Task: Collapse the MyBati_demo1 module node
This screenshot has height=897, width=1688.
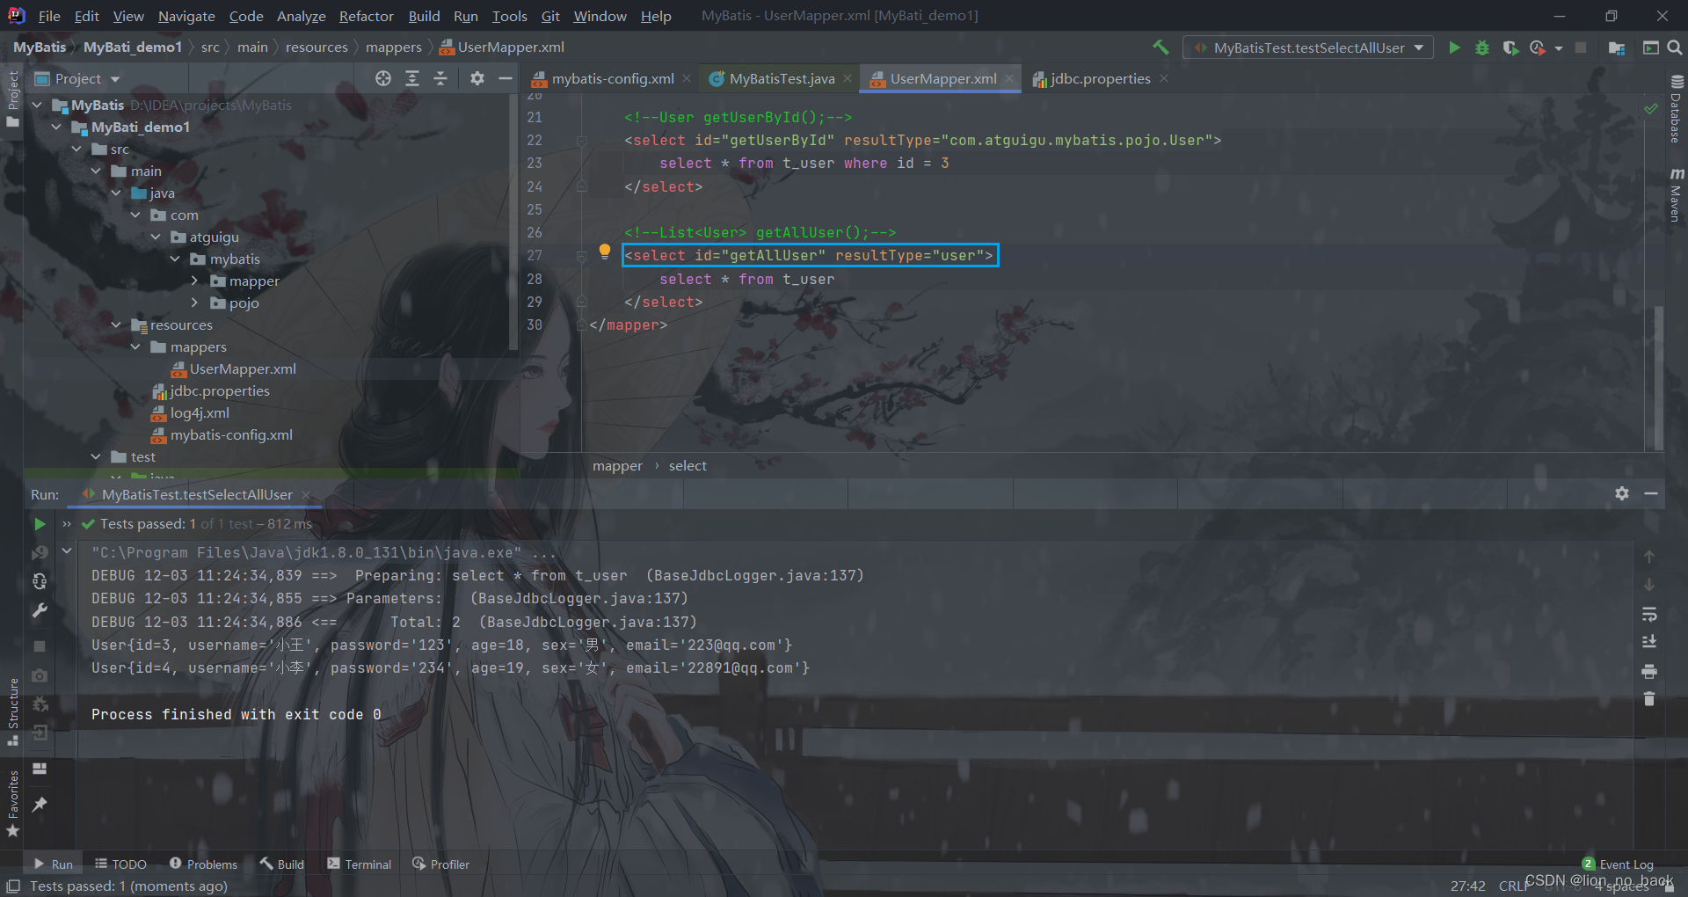Action: (x=57, y=127)
